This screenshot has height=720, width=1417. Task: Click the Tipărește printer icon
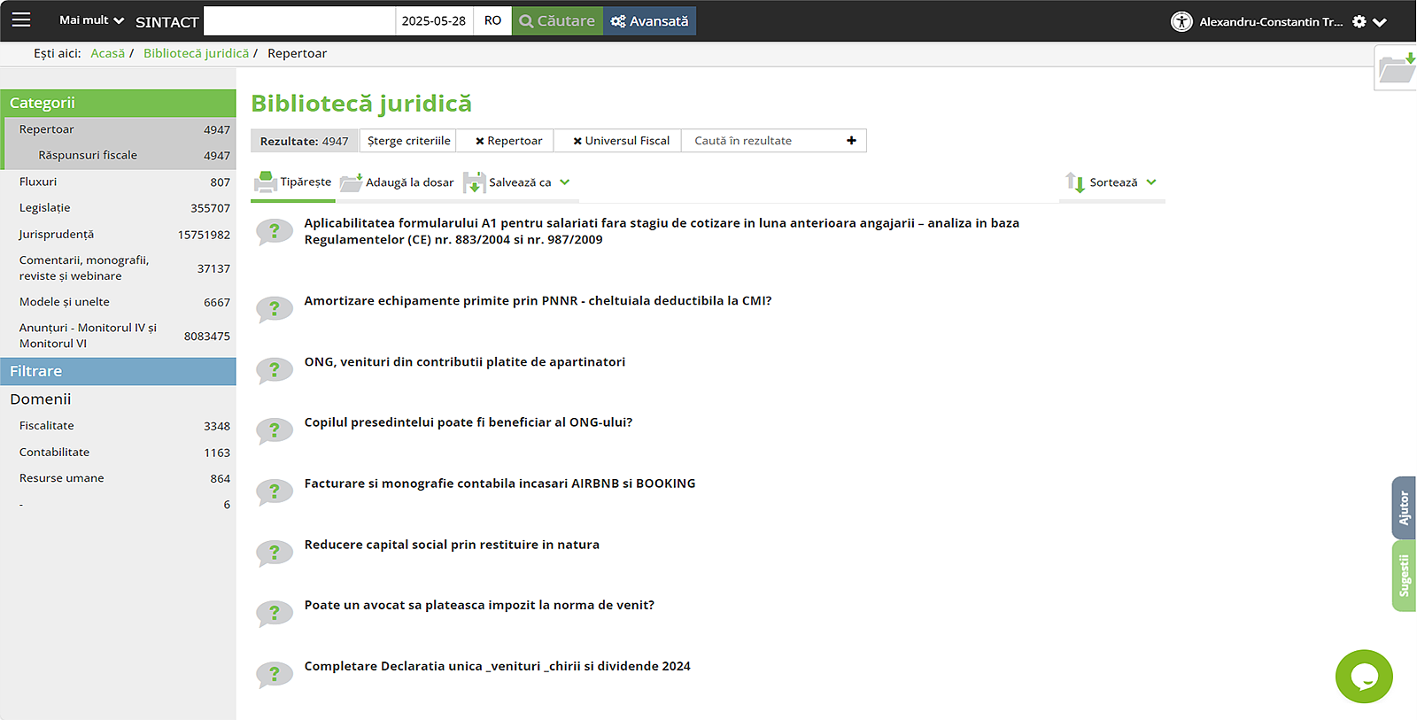click(x=265, y=182)
